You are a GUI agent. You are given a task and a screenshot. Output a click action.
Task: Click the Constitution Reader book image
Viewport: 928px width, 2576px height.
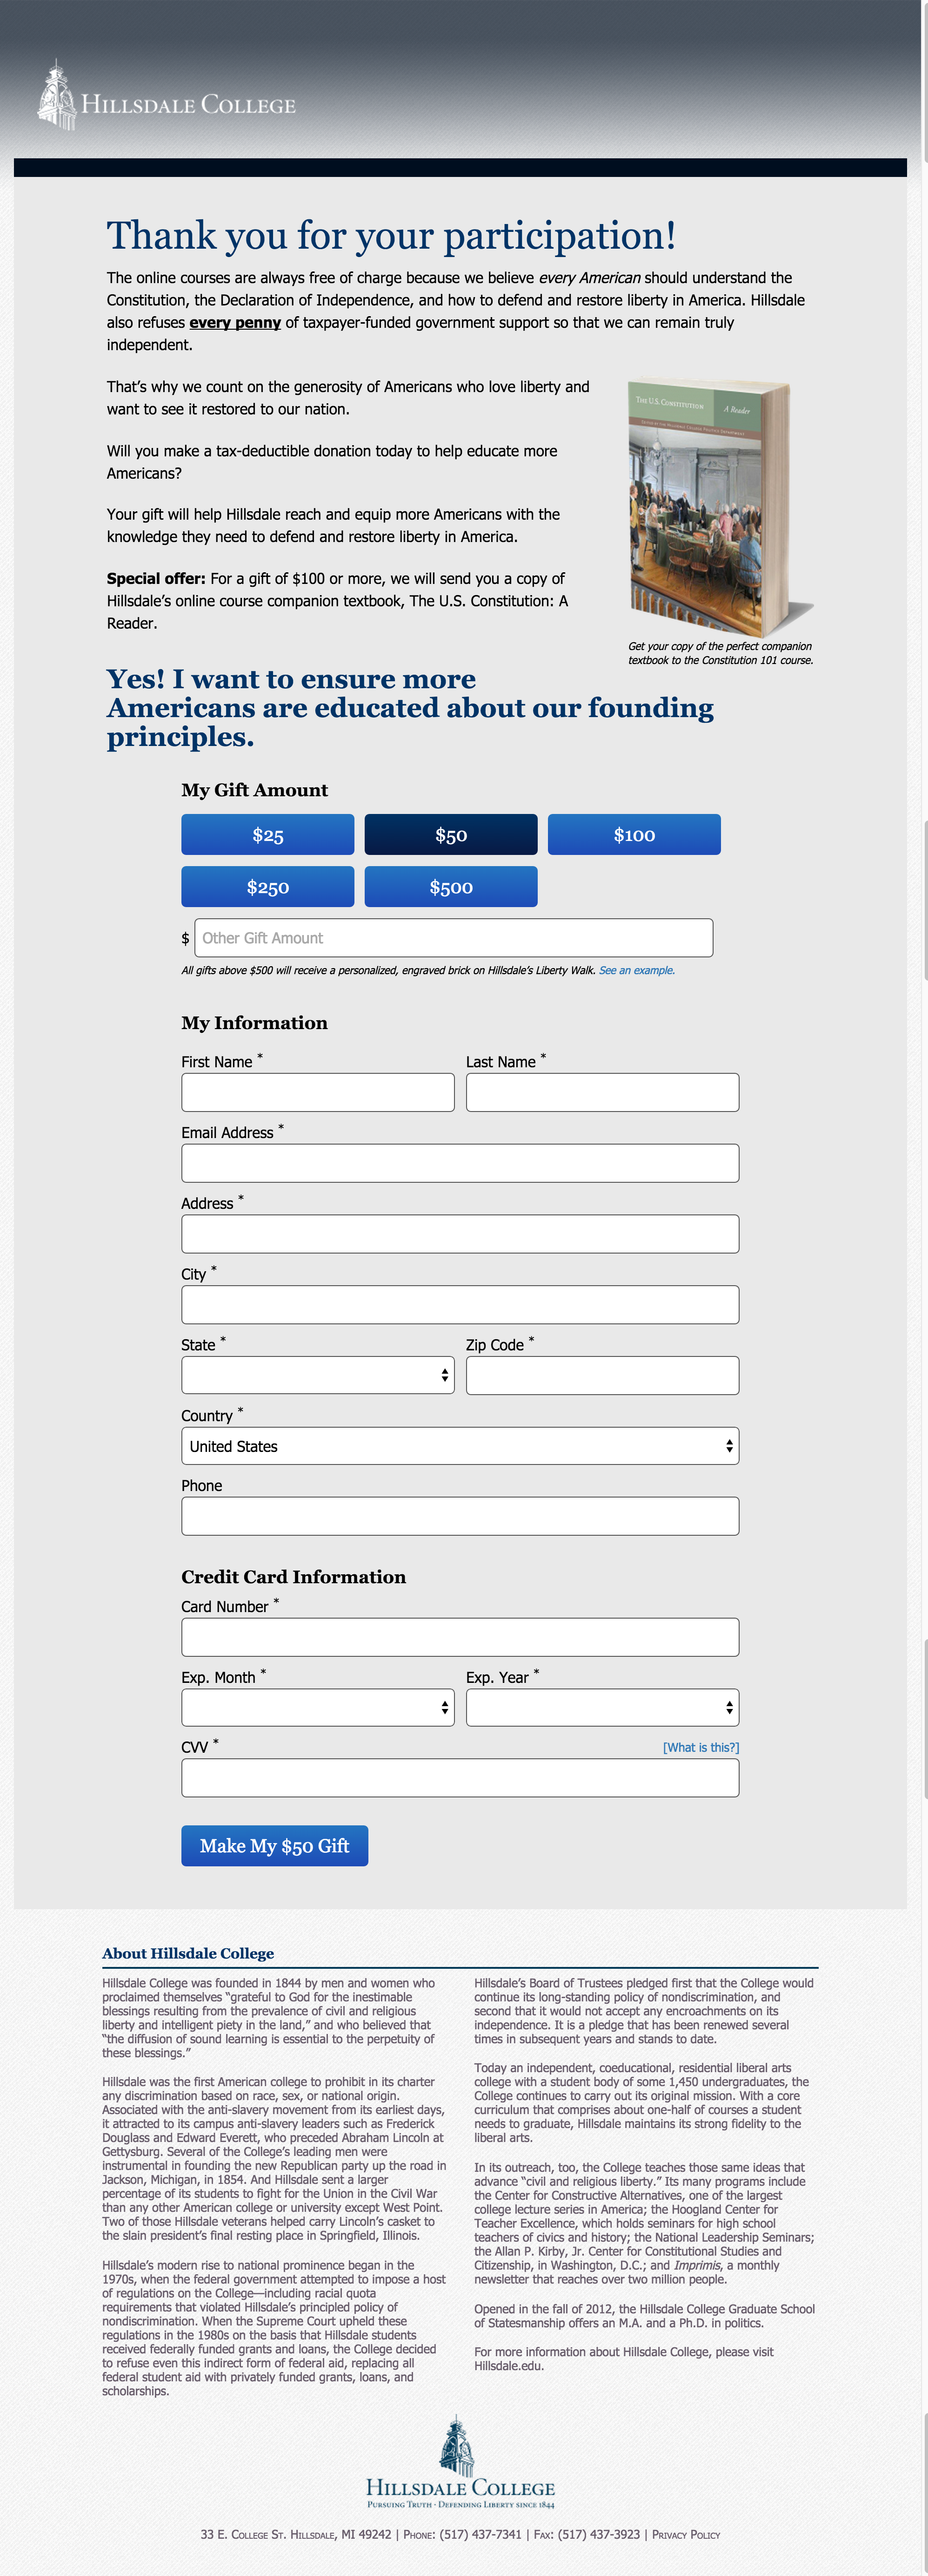point(716,507)
